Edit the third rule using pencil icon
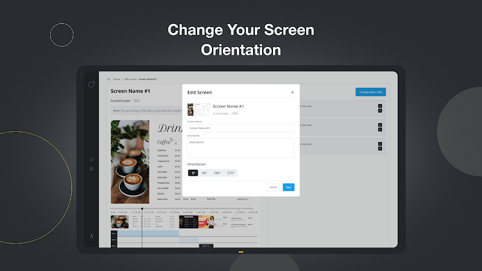482x271 pixels. coord(380,143)
